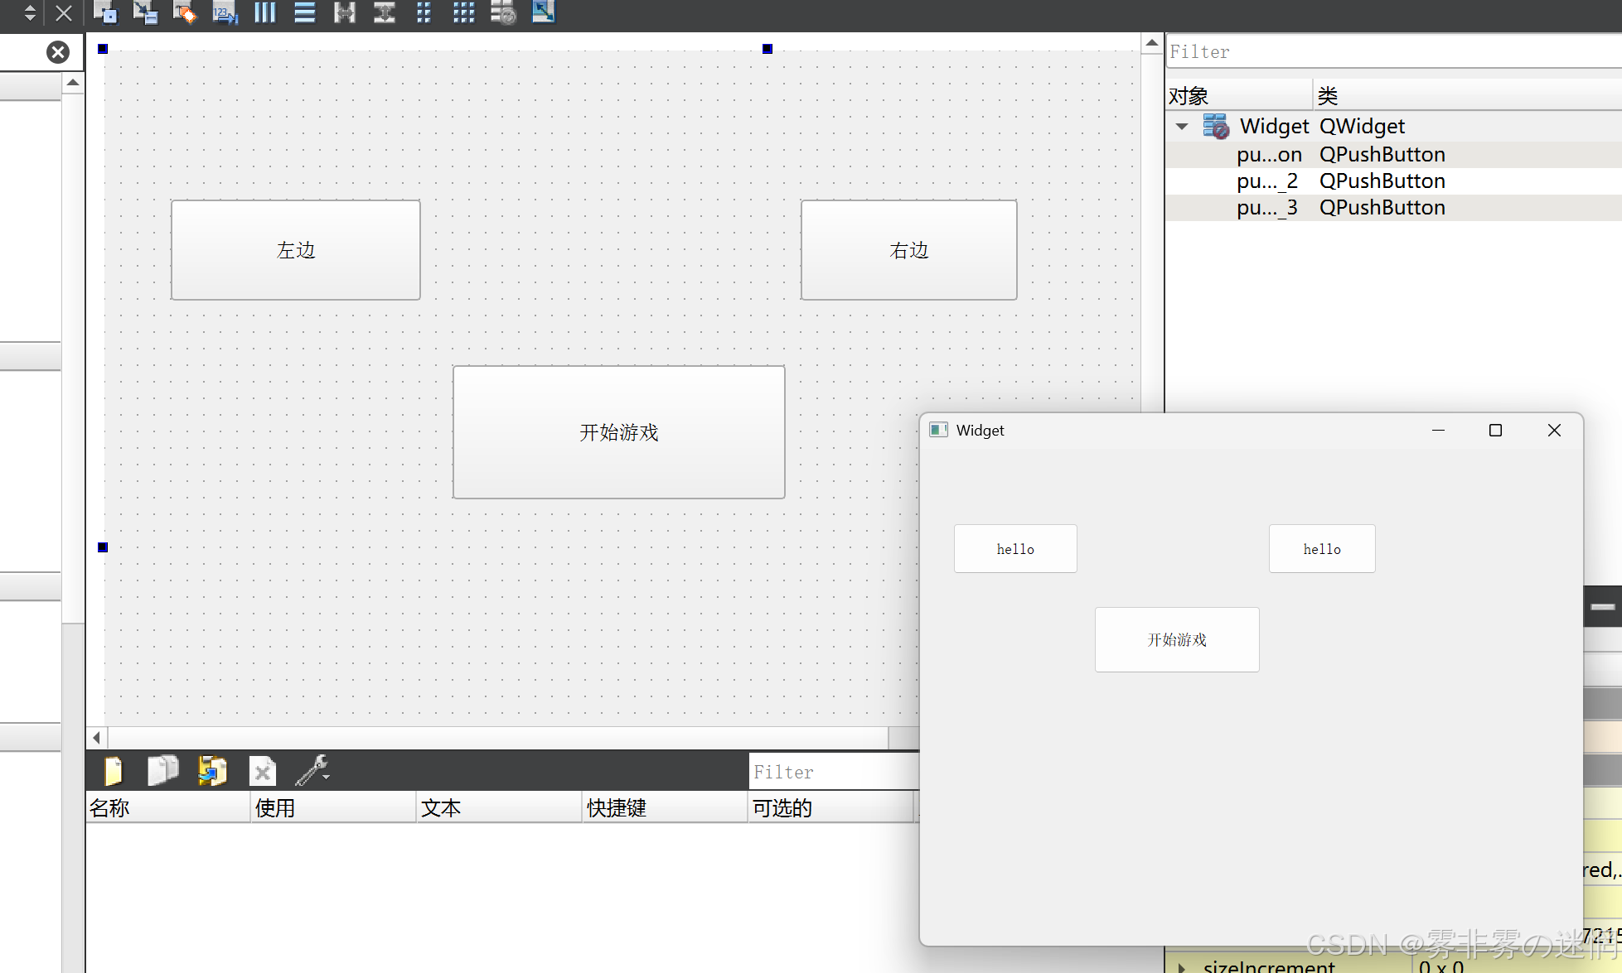Apply Lay Out Vertically to the form
Viewport: 1622px width, 973px height.
(x=304, y=12)
